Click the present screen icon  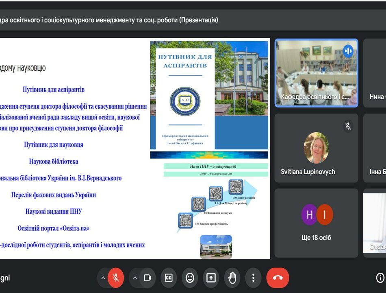pyautogui.click(x=211, y=278)
